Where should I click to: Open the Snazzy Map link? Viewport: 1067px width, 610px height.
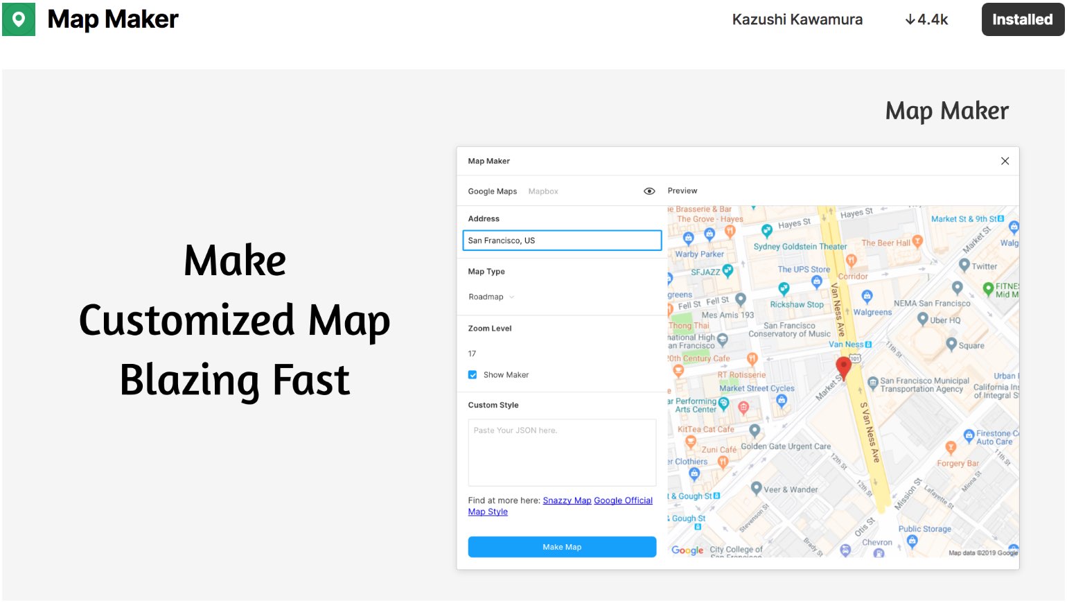(567, 500)
